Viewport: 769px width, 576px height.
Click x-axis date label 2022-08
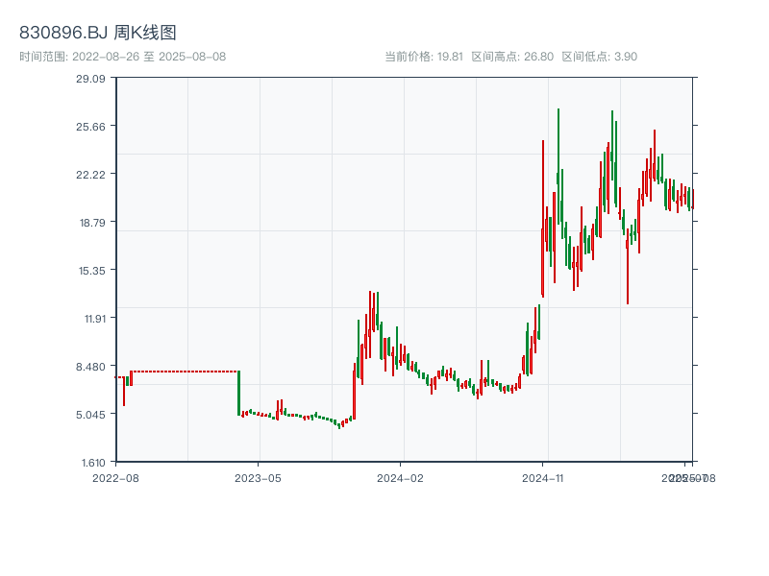coord(115,478)
